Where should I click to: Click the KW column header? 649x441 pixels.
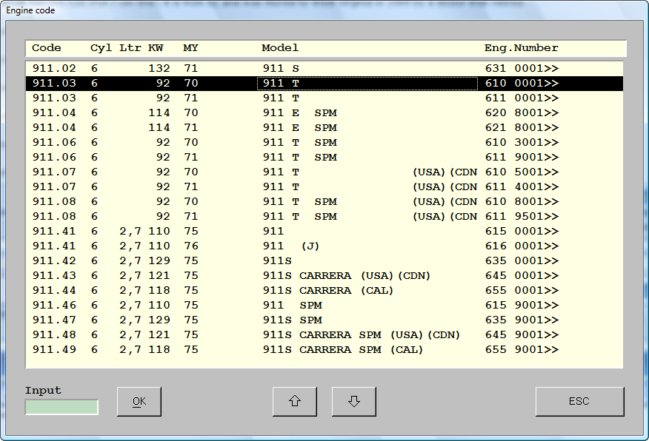pos(156,48)
